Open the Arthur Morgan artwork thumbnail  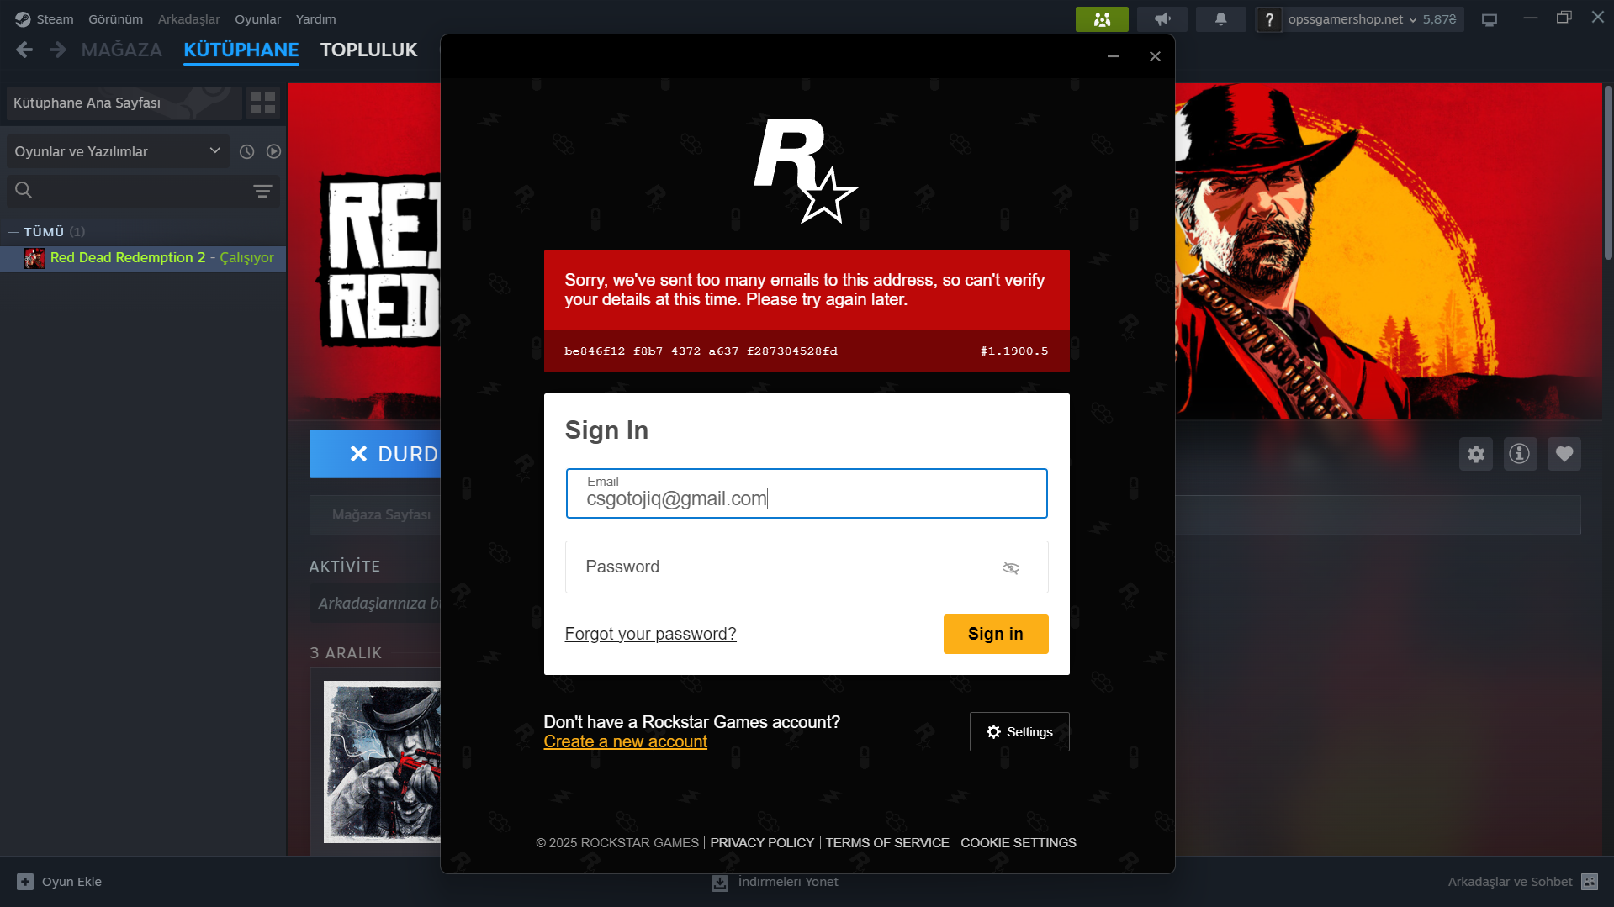382,762
